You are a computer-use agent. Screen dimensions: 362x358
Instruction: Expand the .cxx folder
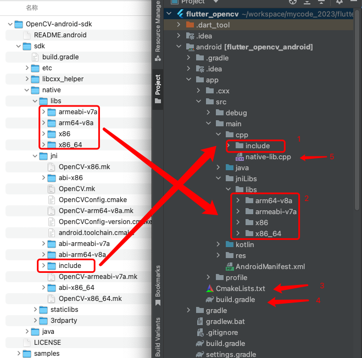point(198,90)
